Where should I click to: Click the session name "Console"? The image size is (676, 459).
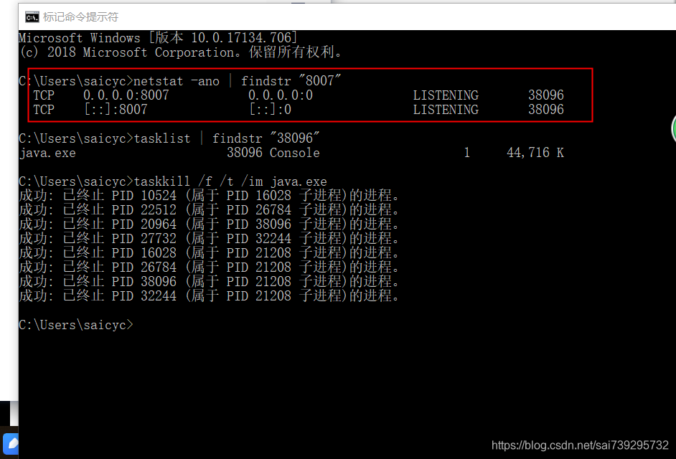pos(295,153)
